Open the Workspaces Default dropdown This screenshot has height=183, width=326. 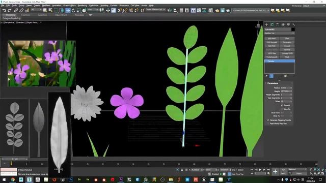(314, 6)
